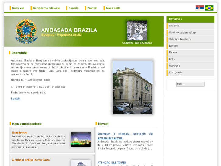
Task: Click the Radno vreme working hours text
Action: tap(29, 93)
